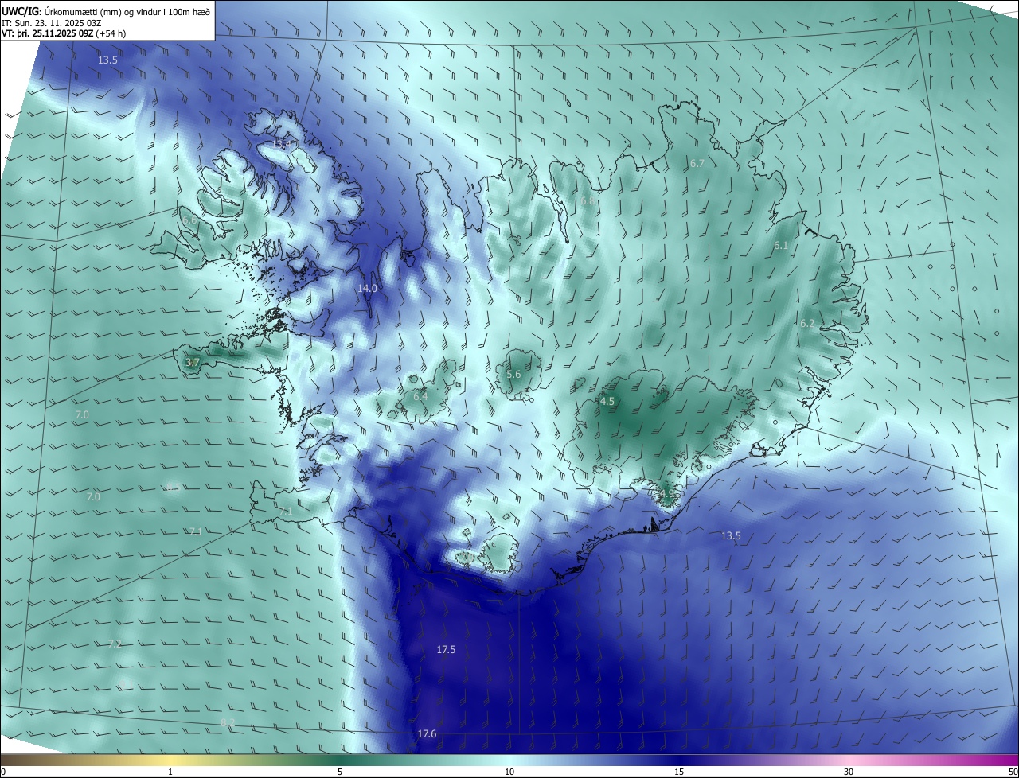Click the 6.4 value on the western glacier

(x=420, y=396)
